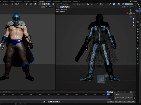Open Pose menu in right viewport
141x105 pixels.
pyautogui.click(x=83, y=4)
